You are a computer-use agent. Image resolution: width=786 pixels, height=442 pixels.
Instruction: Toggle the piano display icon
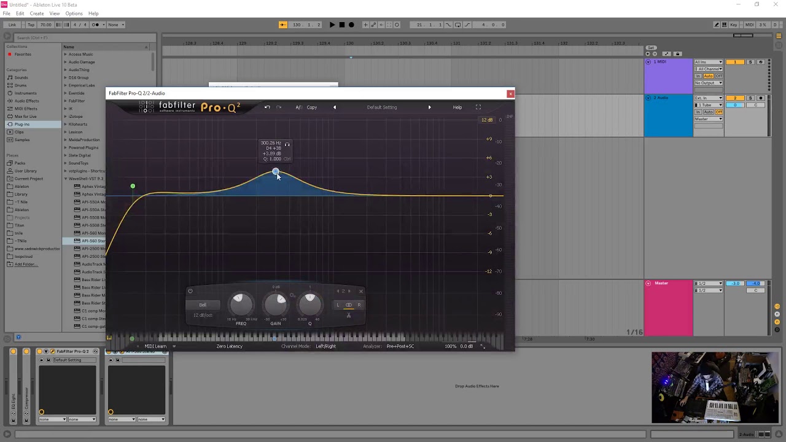tap(109, 337)
